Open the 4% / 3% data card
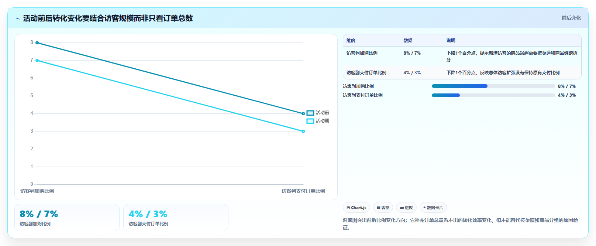Screen dimensions: 596x246 coord(176,218)
